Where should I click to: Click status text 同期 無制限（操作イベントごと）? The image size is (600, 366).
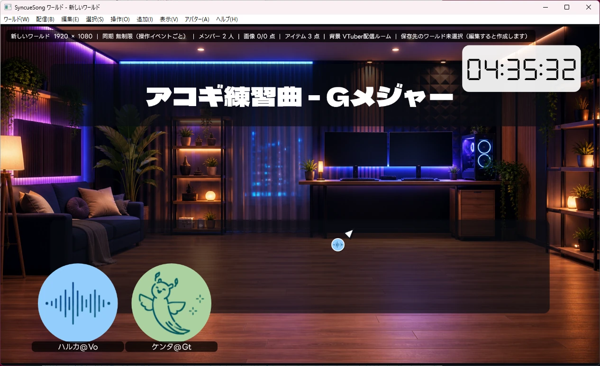point(145,36)
